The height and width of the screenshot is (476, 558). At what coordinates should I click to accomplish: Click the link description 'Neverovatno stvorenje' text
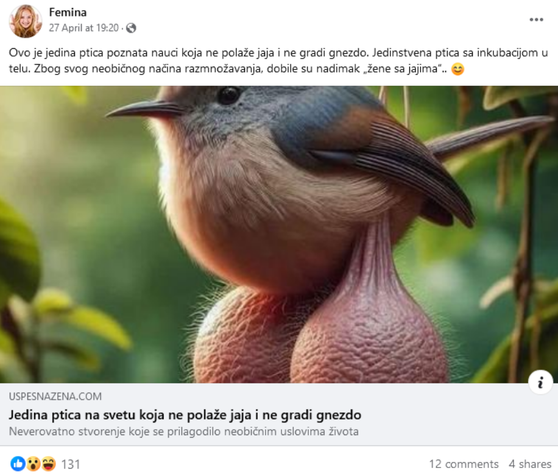point(183,432)
